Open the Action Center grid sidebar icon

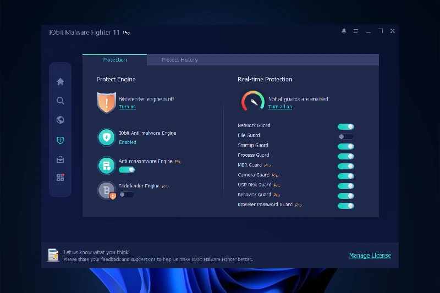(61, 178)
